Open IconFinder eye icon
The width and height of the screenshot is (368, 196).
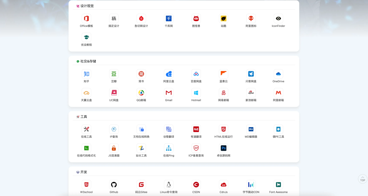click(279, 19)
